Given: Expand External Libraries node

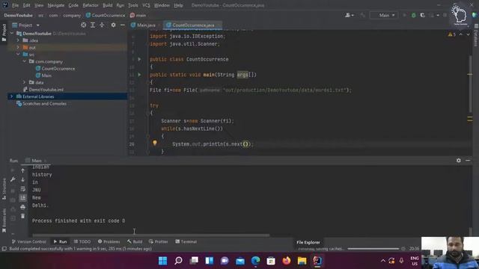Looking at the screenshot, I should 12,96.
